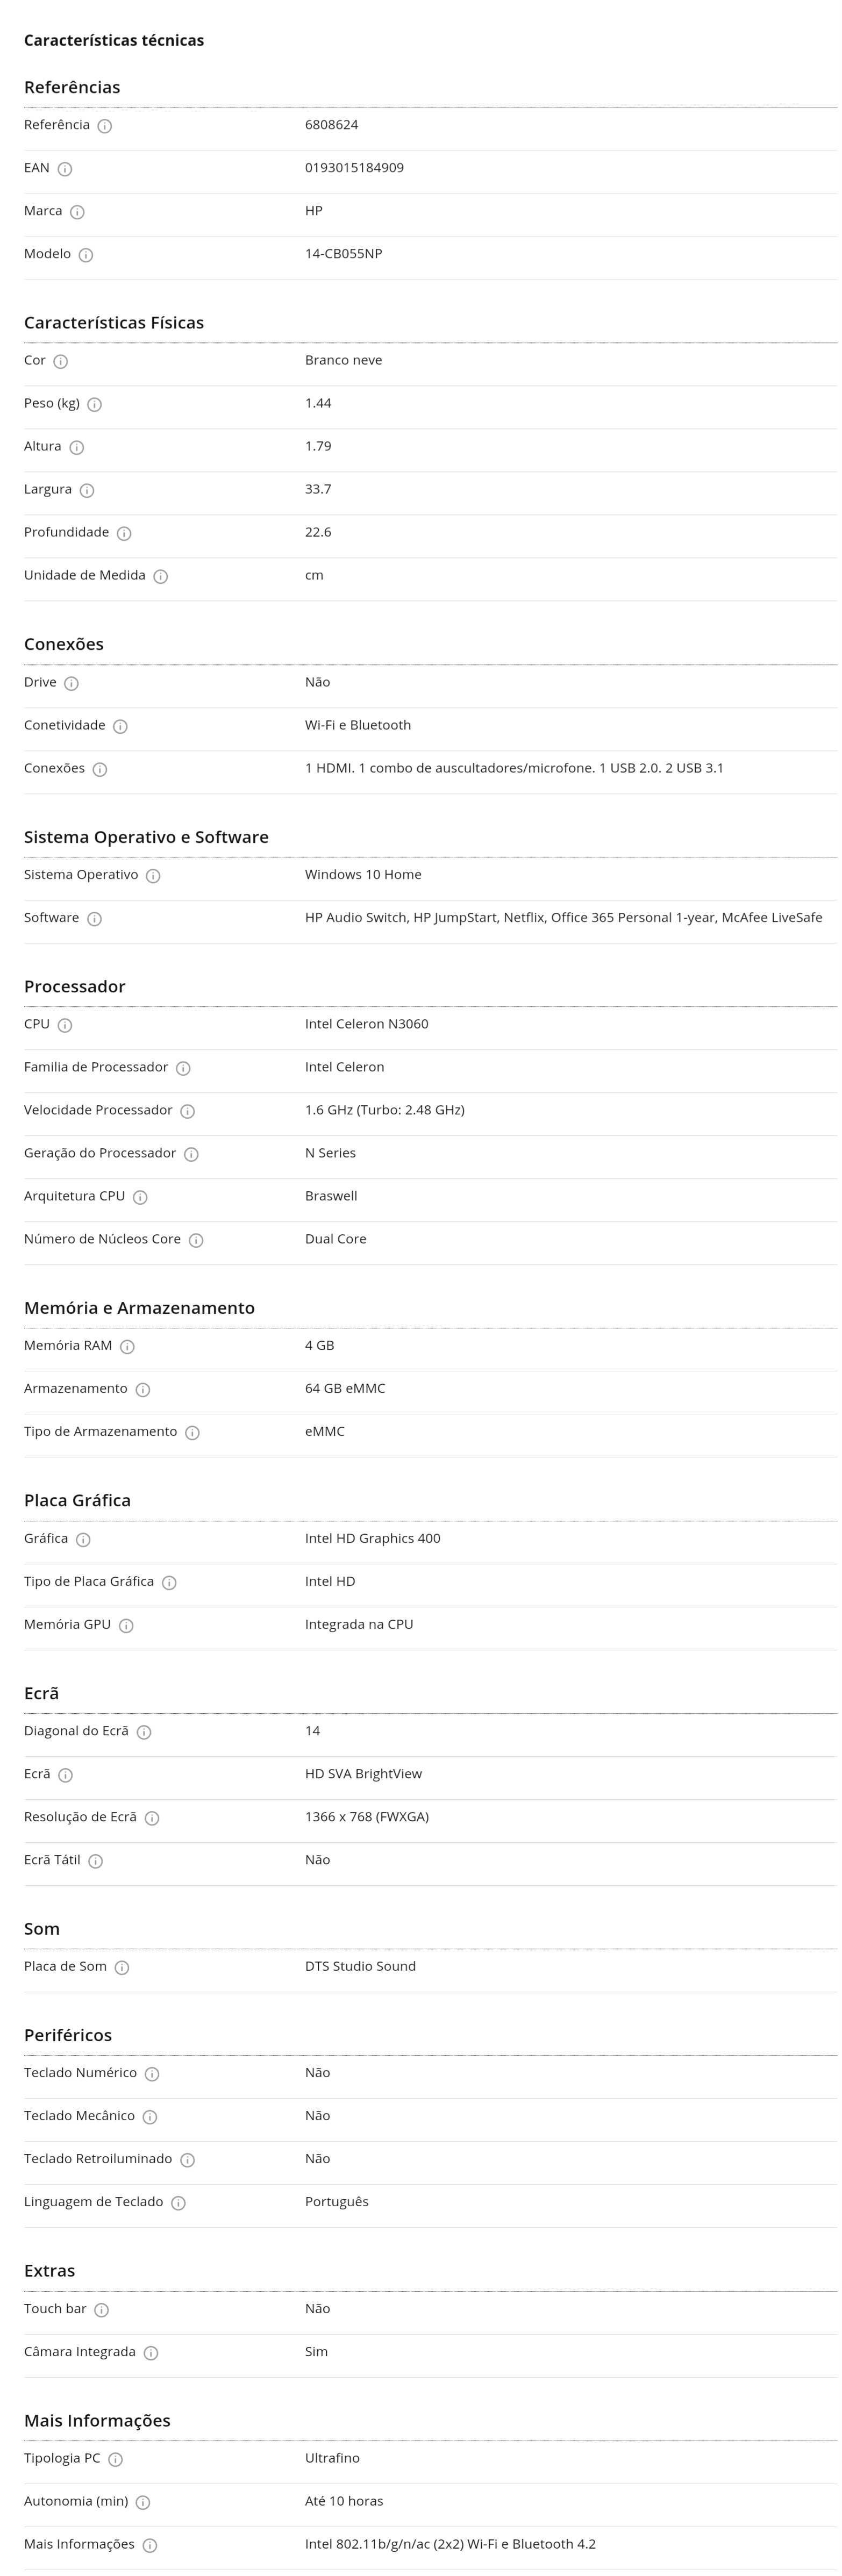Click info icon next to Número de Núcleos Core
The width and height of the screenshot is (842, 2576).
196,1241
